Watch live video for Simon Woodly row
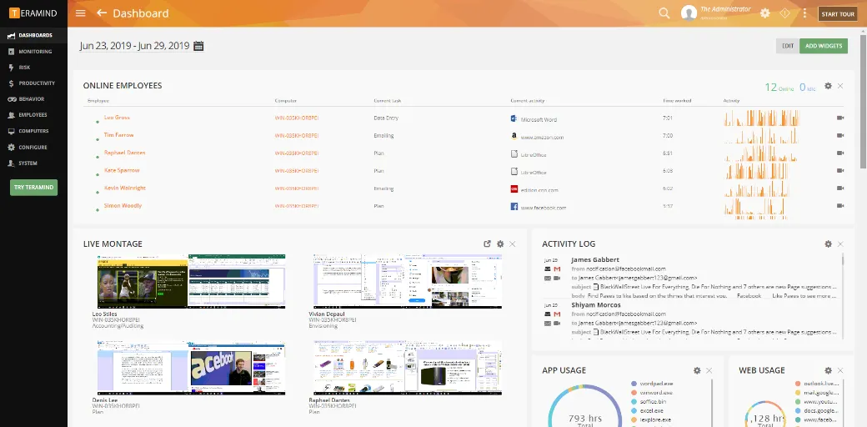867x427 pixels. 840,206
